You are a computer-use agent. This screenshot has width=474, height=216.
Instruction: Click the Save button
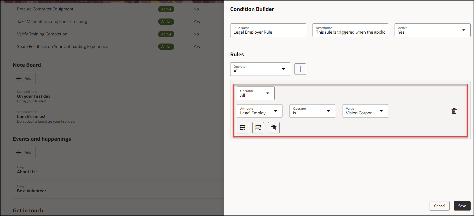tap(462, 206)
